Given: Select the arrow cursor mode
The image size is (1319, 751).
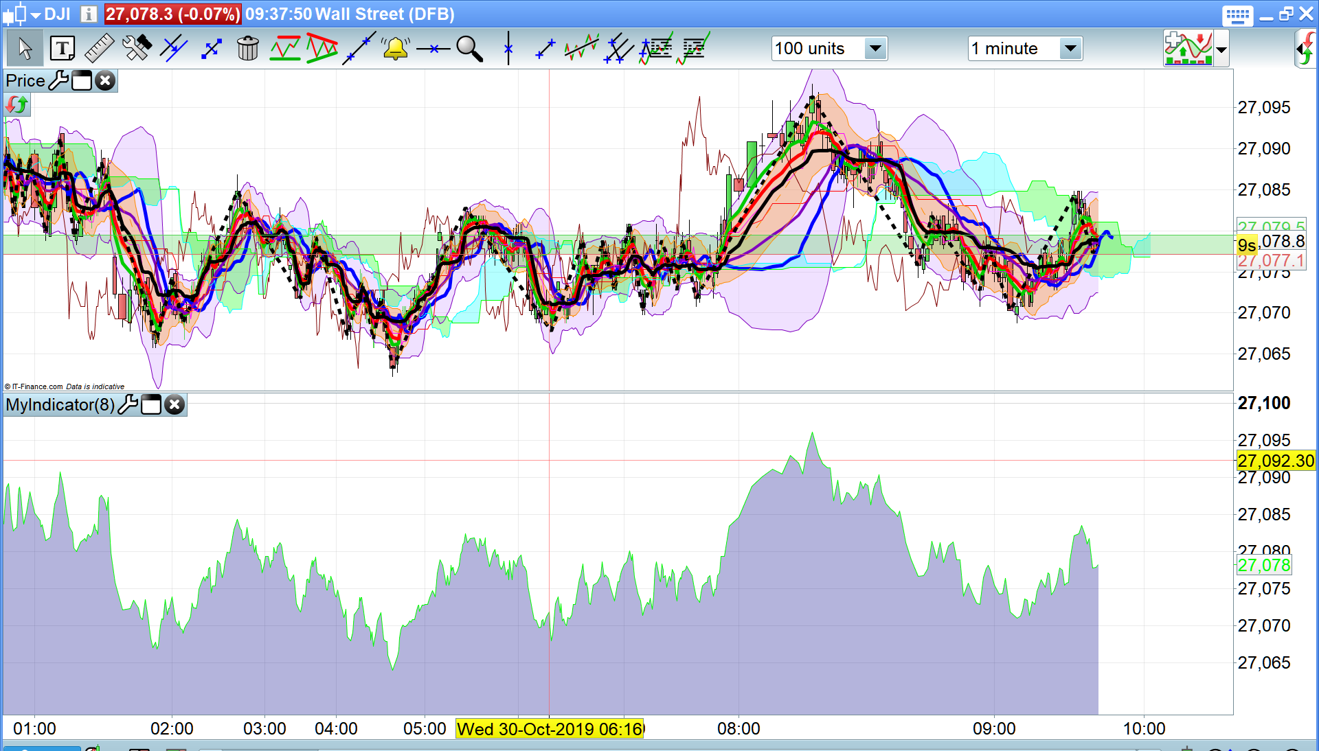Looking at the screenshot, I should pos(25,49).
